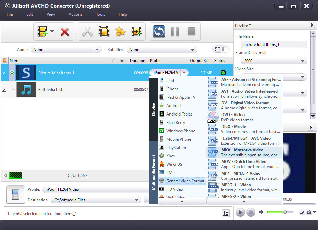This screenshot has width=318, height=230.
Task: Click the Stop conversion button
Action: tap(191, 32)
